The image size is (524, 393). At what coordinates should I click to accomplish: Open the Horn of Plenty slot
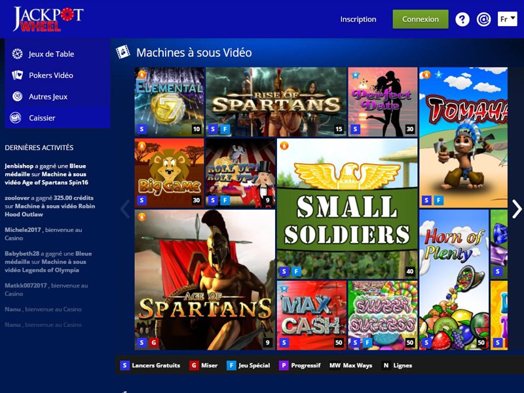pos(454,280)
